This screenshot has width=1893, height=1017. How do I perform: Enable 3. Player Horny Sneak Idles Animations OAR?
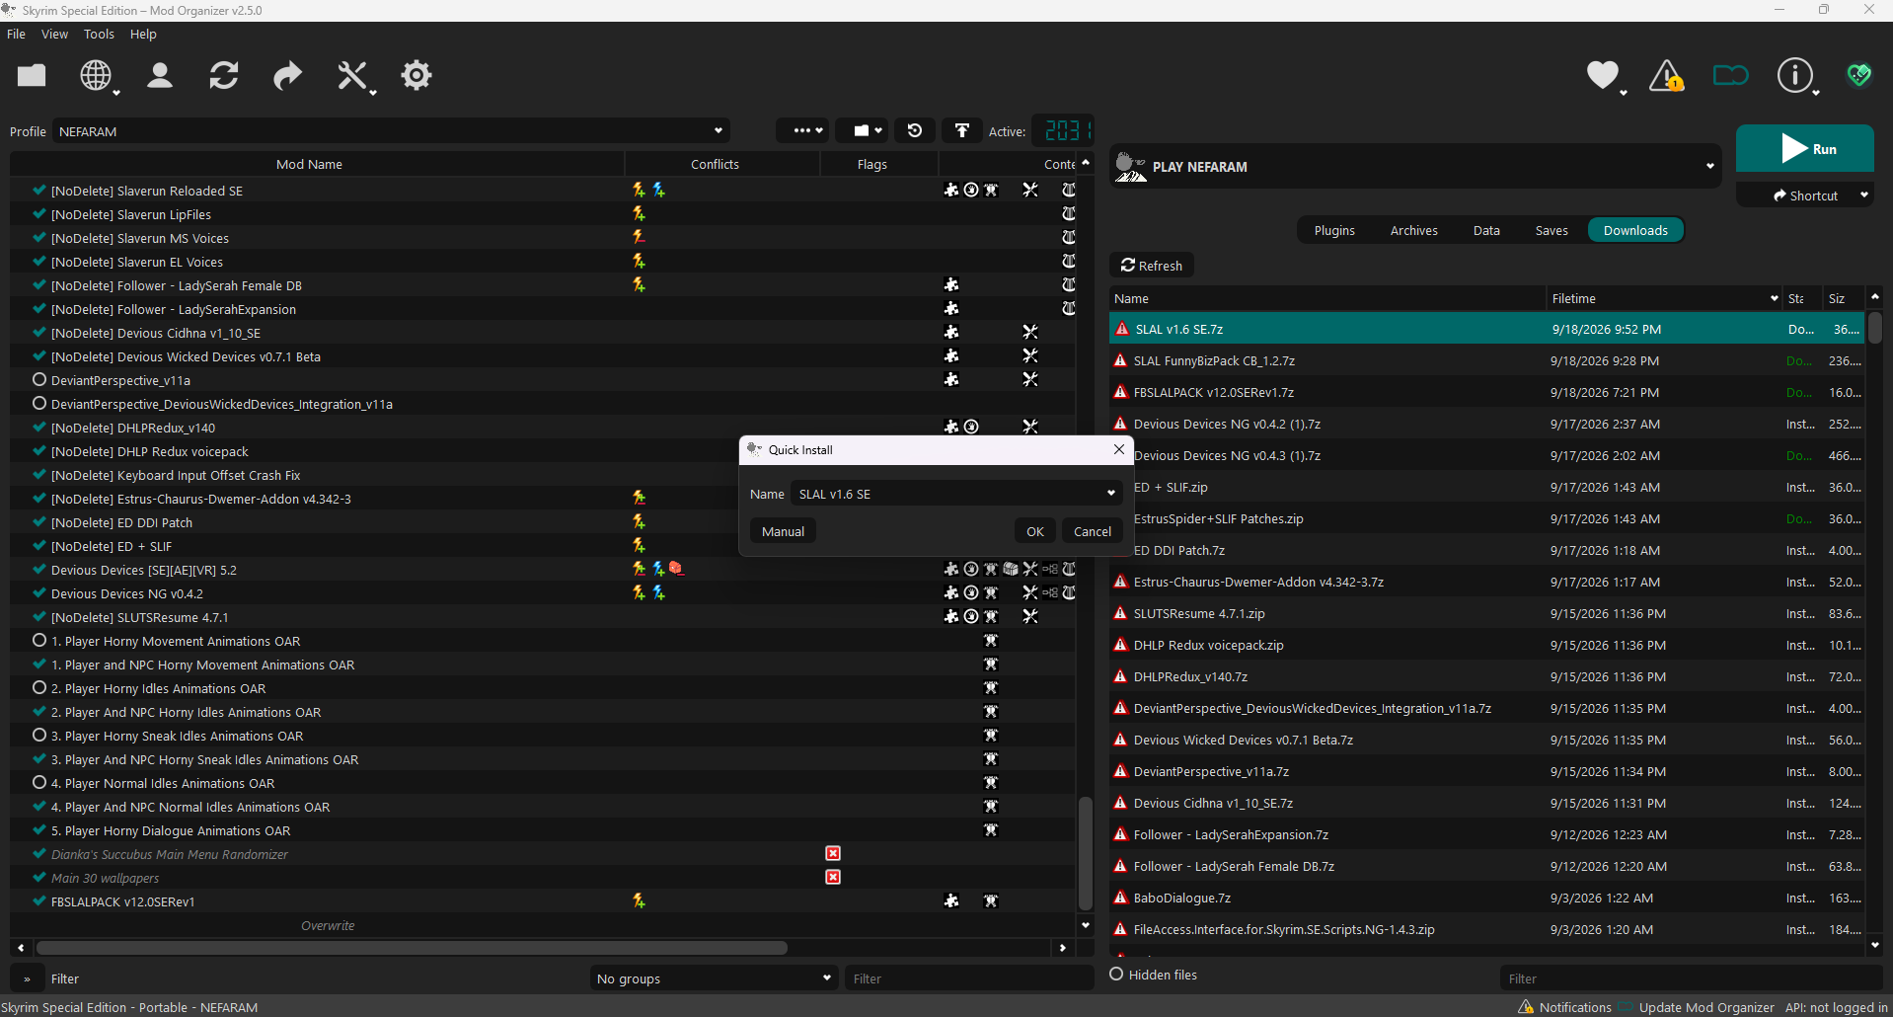[x=39, y=735]
